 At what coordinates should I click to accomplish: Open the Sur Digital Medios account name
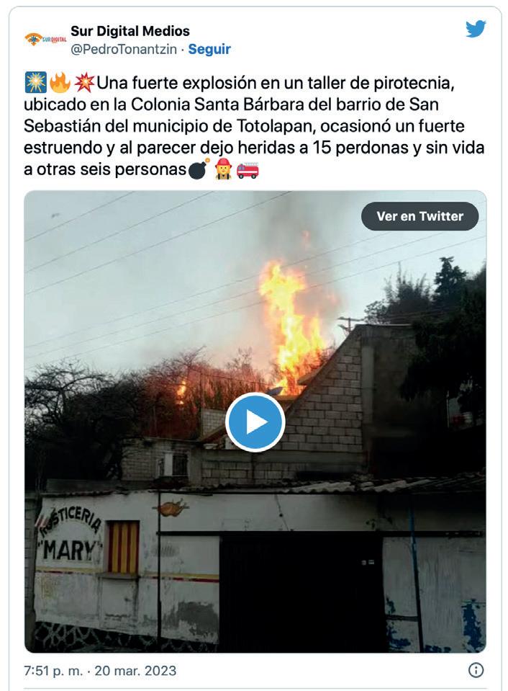click(130, 31)
